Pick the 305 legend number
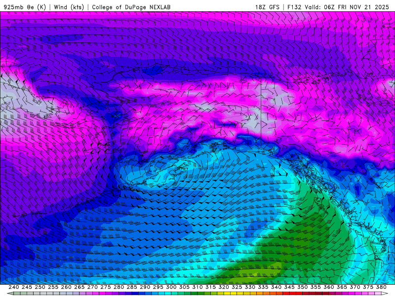This screenshot has width=395, height=296. coord(184,287)
